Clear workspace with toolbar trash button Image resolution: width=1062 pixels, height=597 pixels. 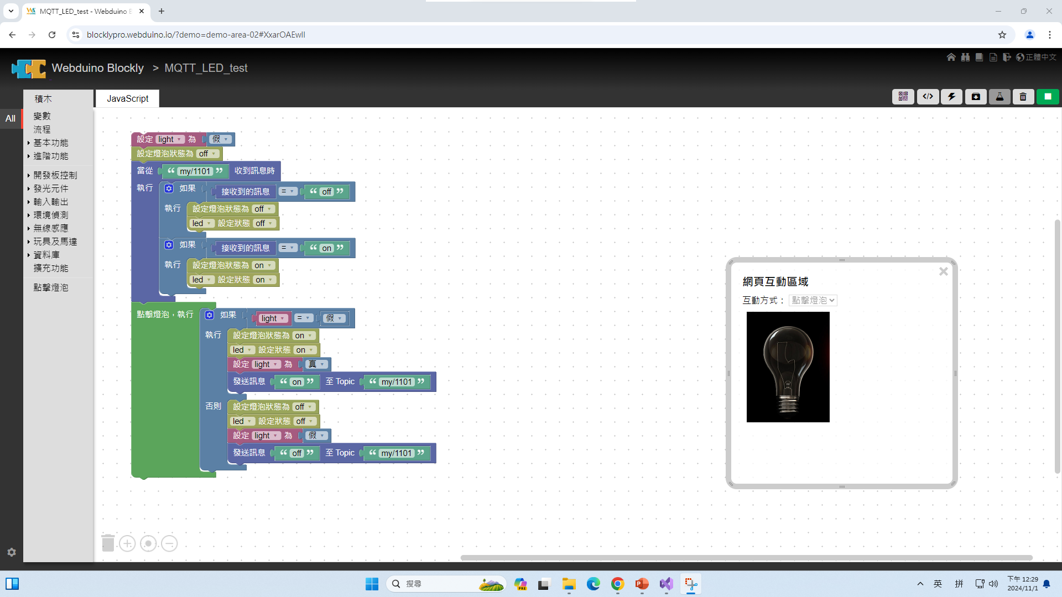pyautogui.click(x=1023, y=97)
